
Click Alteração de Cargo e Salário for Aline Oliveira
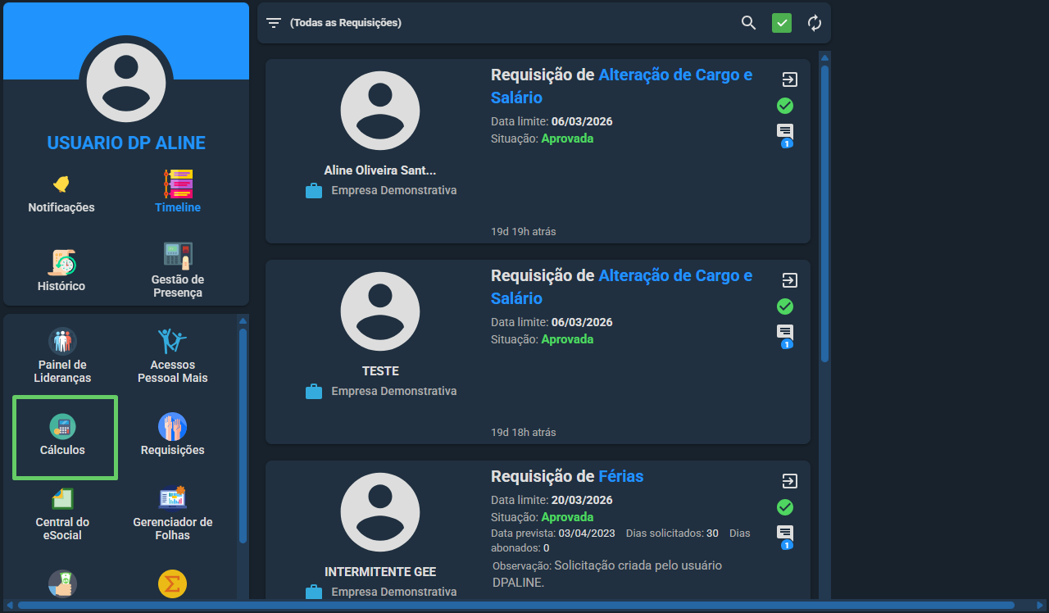(x=621, y=86)
